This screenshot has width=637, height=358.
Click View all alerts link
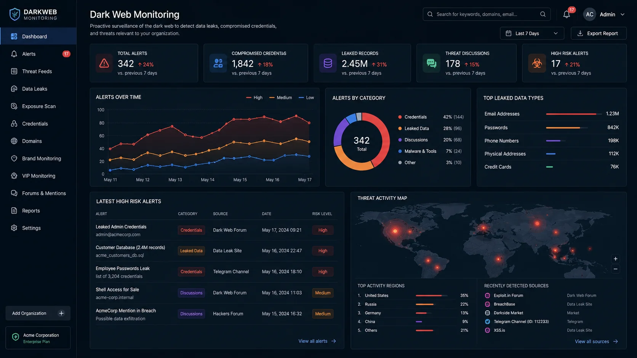[317, 341]
